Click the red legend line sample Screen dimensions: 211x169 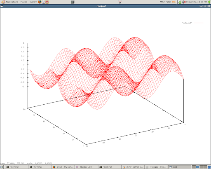click(199, 23)
